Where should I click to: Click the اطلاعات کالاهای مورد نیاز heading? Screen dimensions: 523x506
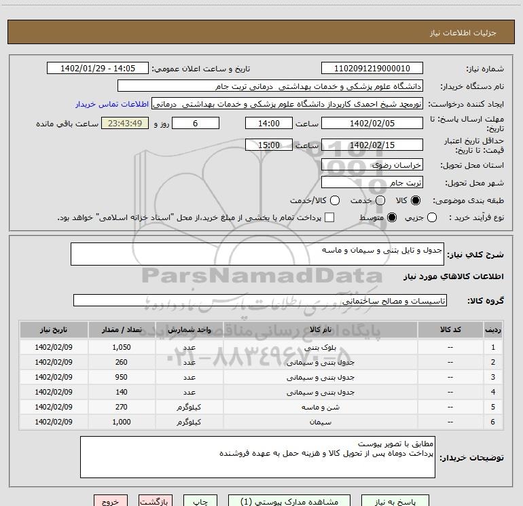[x=454, y=276]
